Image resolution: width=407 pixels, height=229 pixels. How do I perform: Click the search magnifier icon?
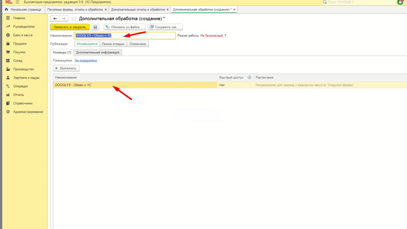pos(324,2)
